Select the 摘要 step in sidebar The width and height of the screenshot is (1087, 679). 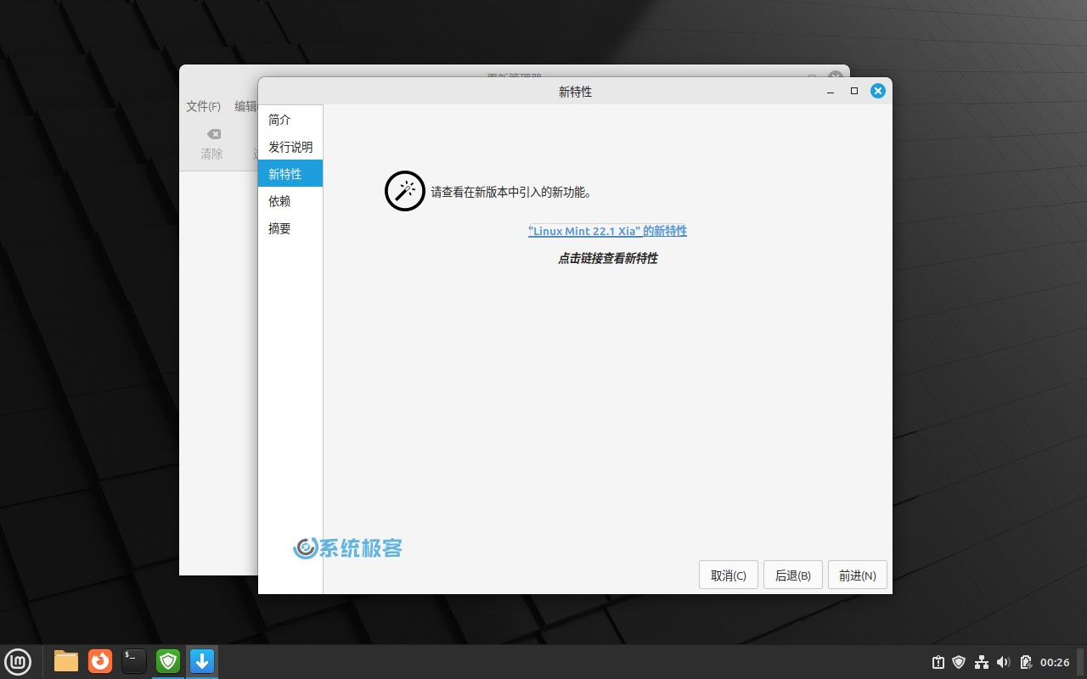pyautogui.click(x=290, y=228)
